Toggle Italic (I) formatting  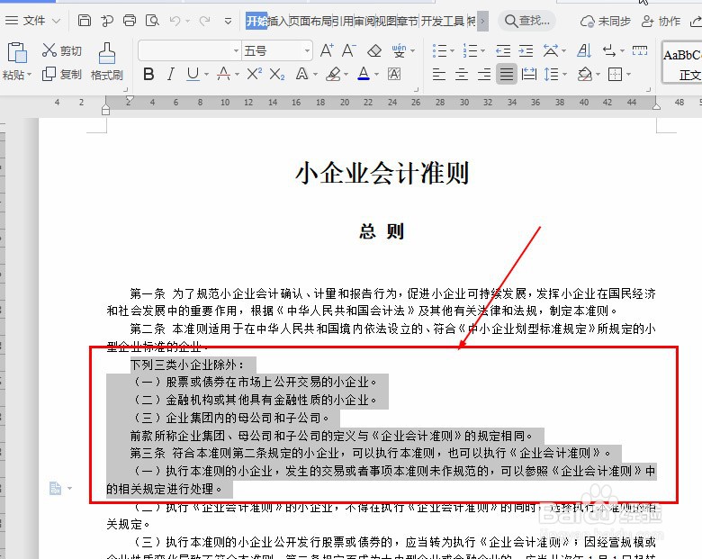(171, 74)
